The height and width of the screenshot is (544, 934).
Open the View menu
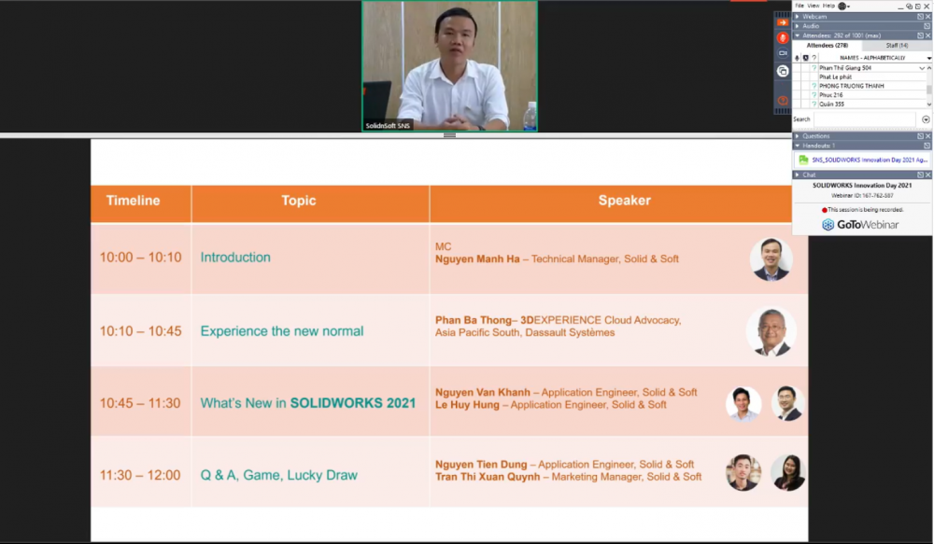click(x=814, y=6)
